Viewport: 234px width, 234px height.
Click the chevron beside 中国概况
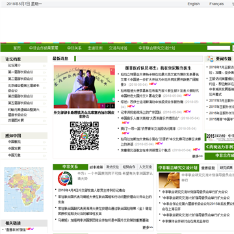[44, 142]
